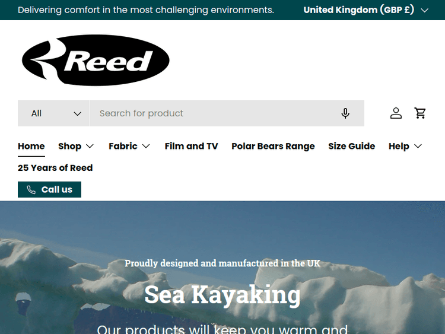Click the Shop menu label
445x334 pixels.
(x=70, y=146)
